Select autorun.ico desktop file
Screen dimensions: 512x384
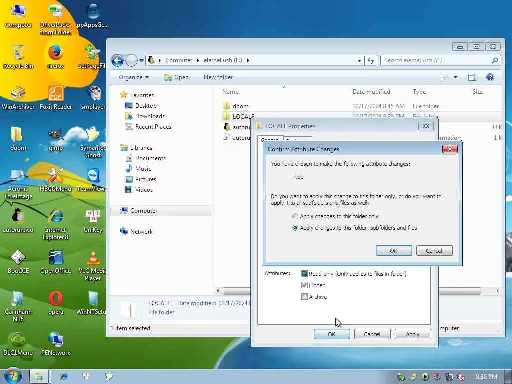[18, 221]
